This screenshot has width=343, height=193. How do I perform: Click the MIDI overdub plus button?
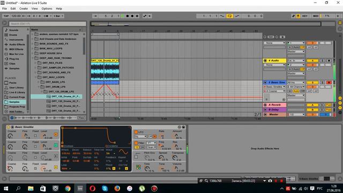137,16
